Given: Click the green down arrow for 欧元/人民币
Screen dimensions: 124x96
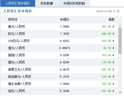Looking at the screenshot, I should click(x=113, y=34).
